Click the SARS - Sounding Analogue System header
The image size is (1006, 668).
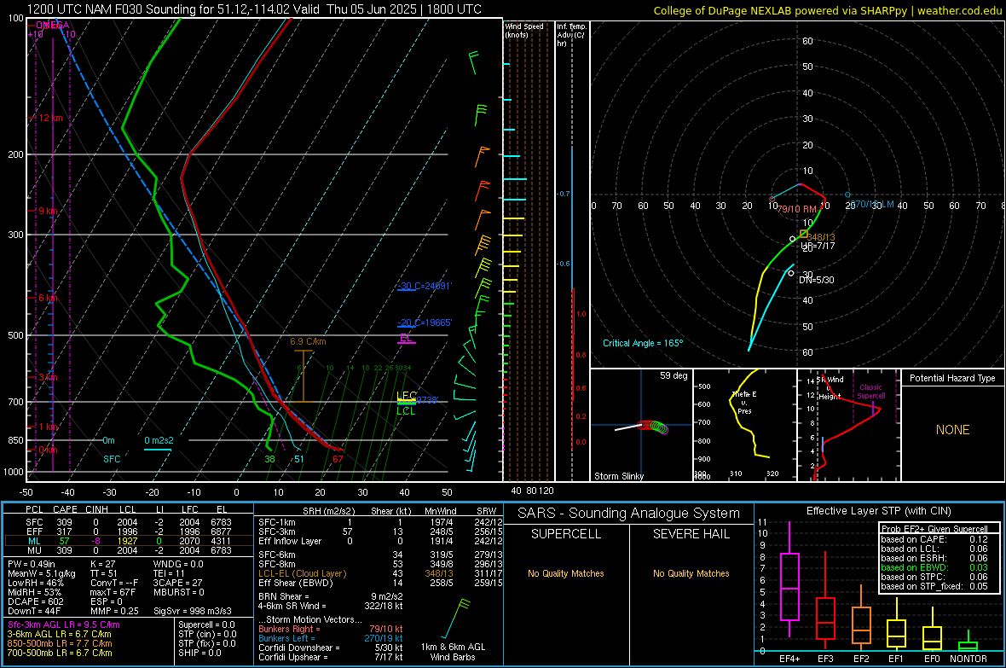(629, 514)
